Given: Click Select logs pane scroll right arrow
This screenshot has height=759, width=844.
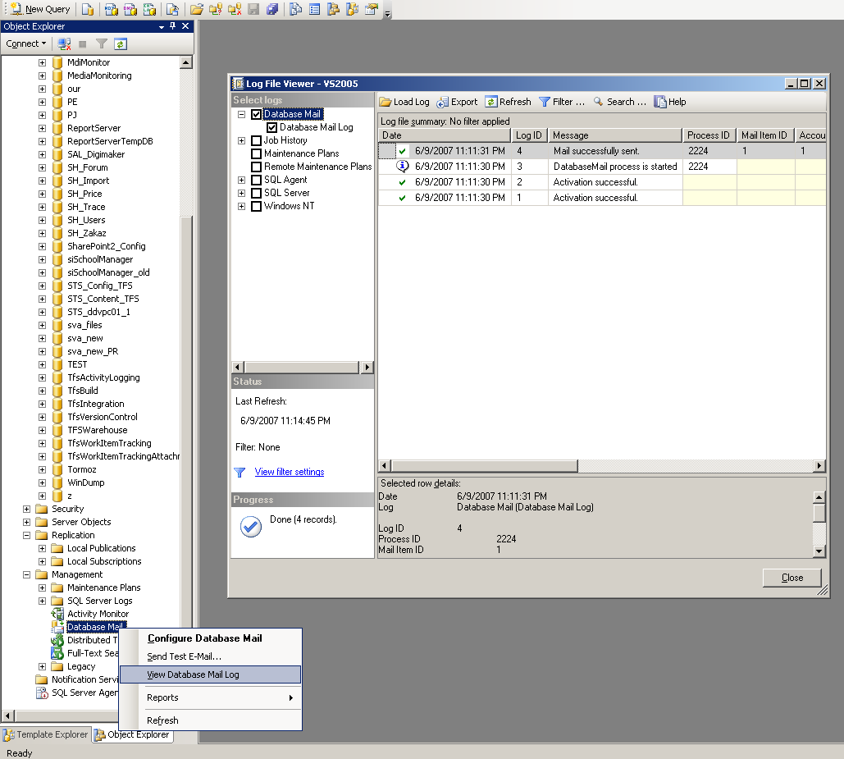Looking at the screenshot, I should coord(367,367).
